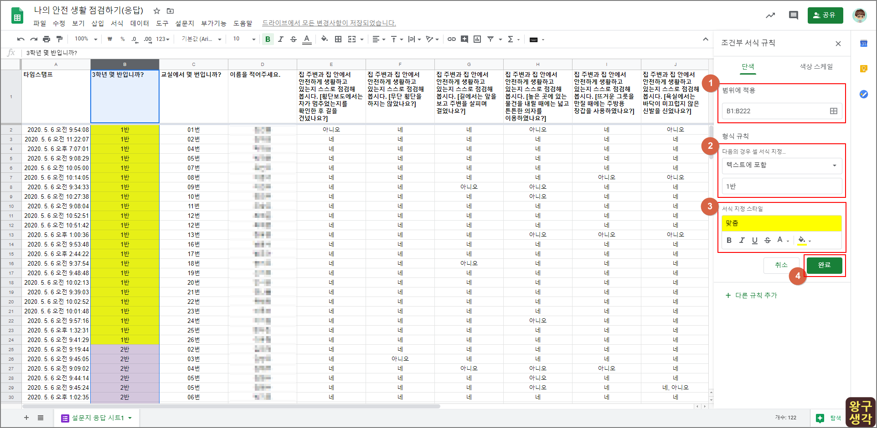877x428 pixels.
Task: Click the Sheets home logo
Action: coord(17,16)
